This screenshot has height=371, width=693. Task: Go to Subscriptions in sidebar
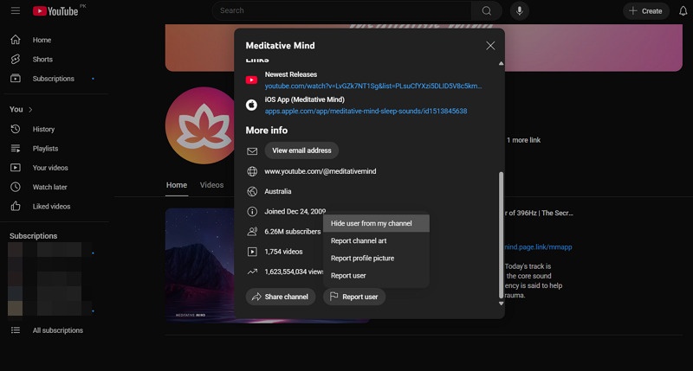(55, 79)
